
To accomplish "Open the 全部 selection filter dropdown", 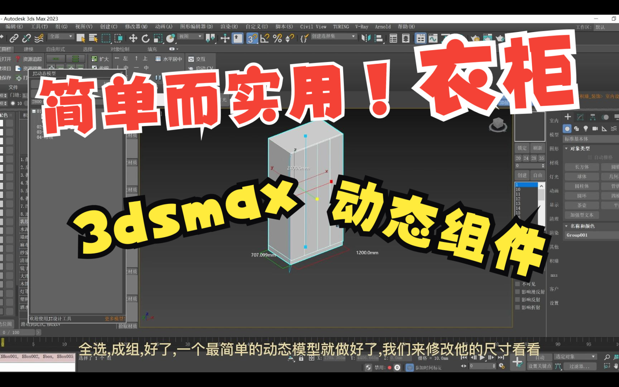I will coord(60,36).
